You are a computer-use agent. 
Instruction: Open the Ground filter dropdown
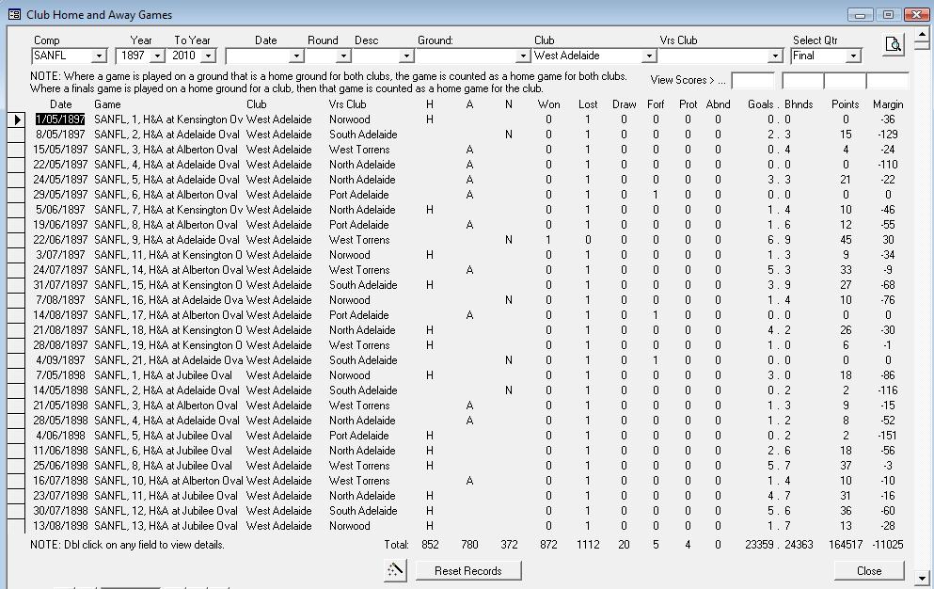click(522, 56)
